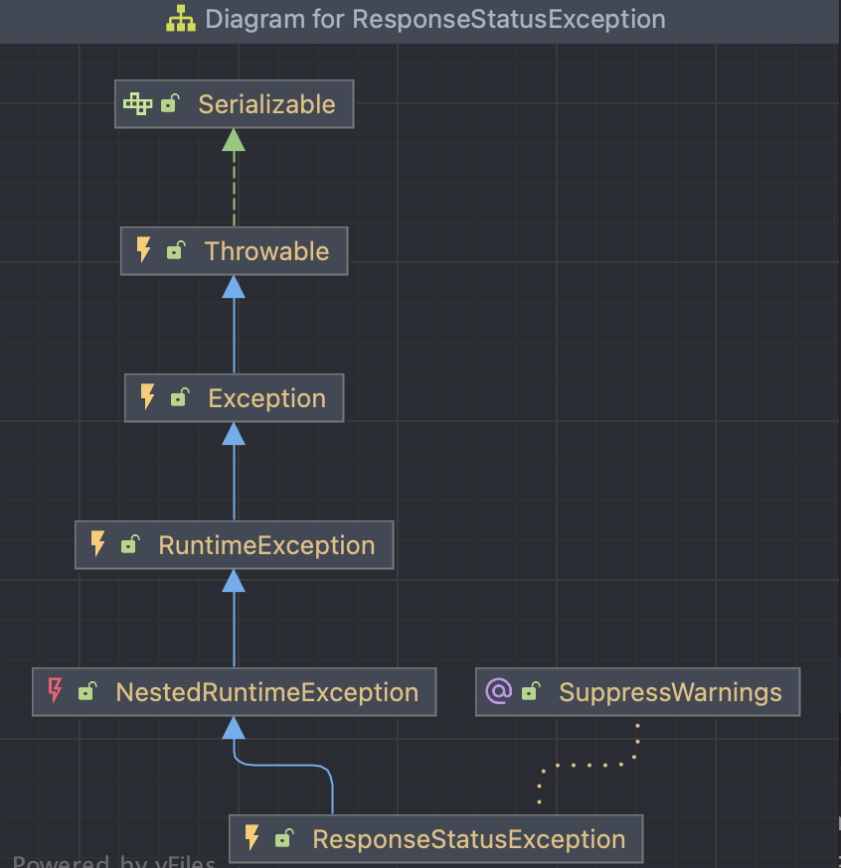Select the Serializable node label
Viewport: 841px width, 868px height.
coord(266,104)
